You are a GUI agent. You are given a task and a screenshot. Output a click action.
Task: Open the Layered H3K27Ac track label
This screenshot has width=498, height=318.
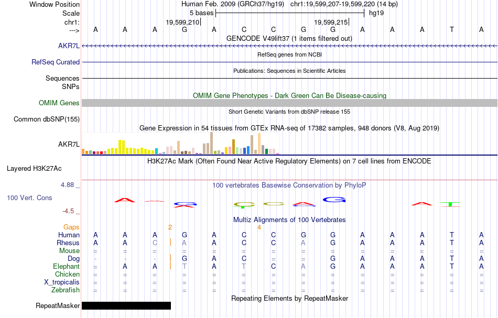(34, 169)
